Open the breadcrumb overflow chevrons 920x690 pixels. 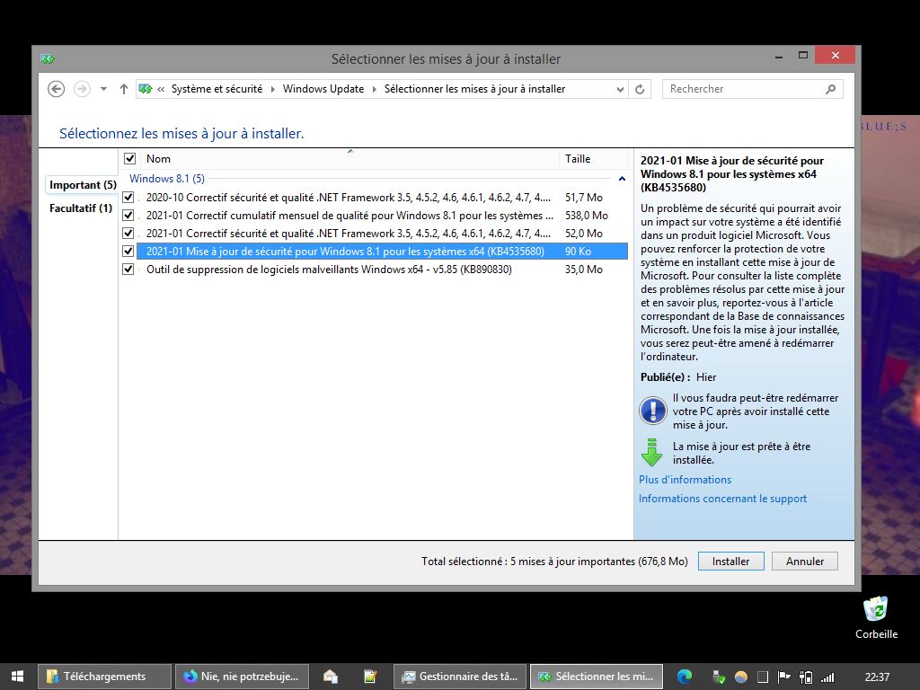[161, 89]
